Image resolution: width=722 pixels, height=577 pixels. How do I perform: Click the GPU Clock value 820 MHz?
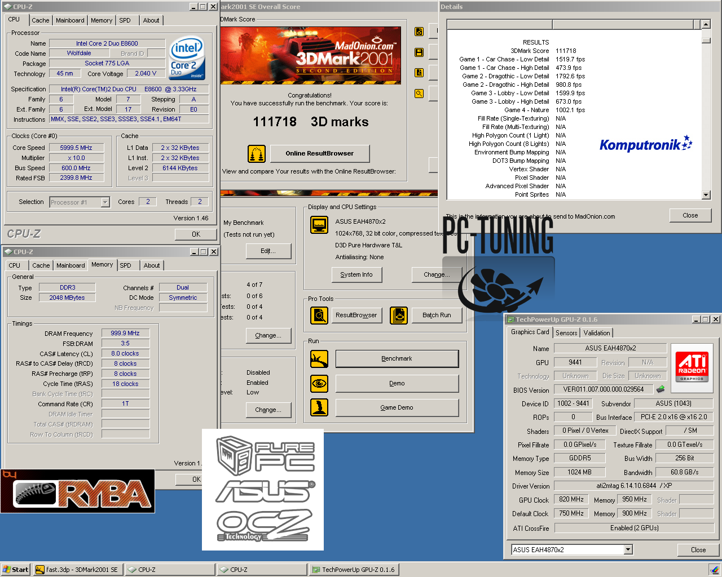pyautogui.click(x=571, y=499)
